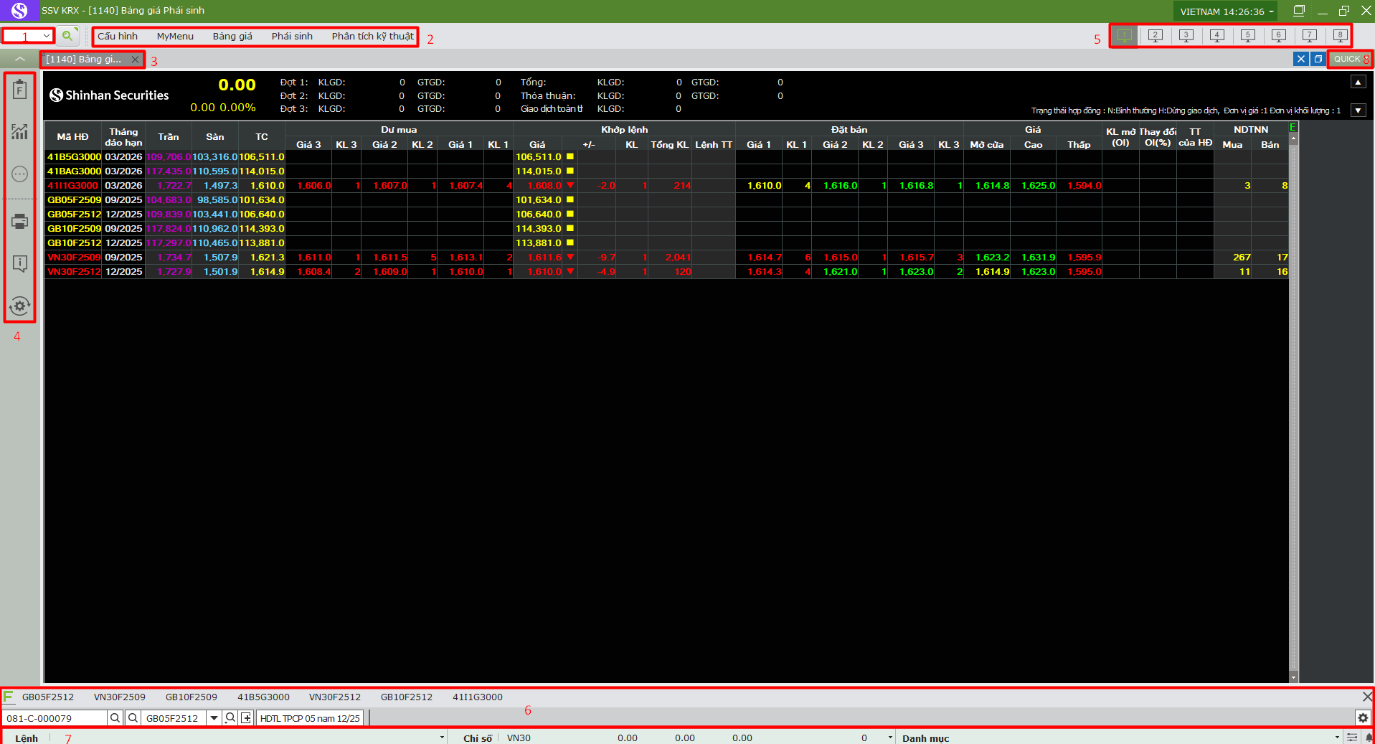1375x744 pixels.
Task: Open the gear settings in the bottom ticker bar
Action: coord(1363,718)
